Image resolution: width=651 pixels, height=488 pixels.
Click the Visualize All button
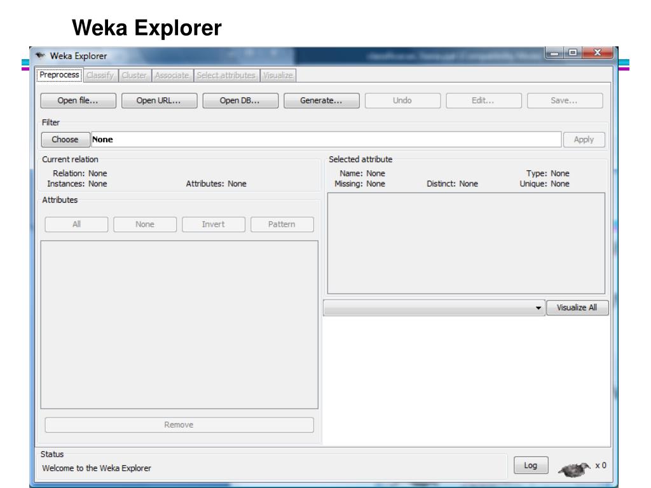coord(577,308)
